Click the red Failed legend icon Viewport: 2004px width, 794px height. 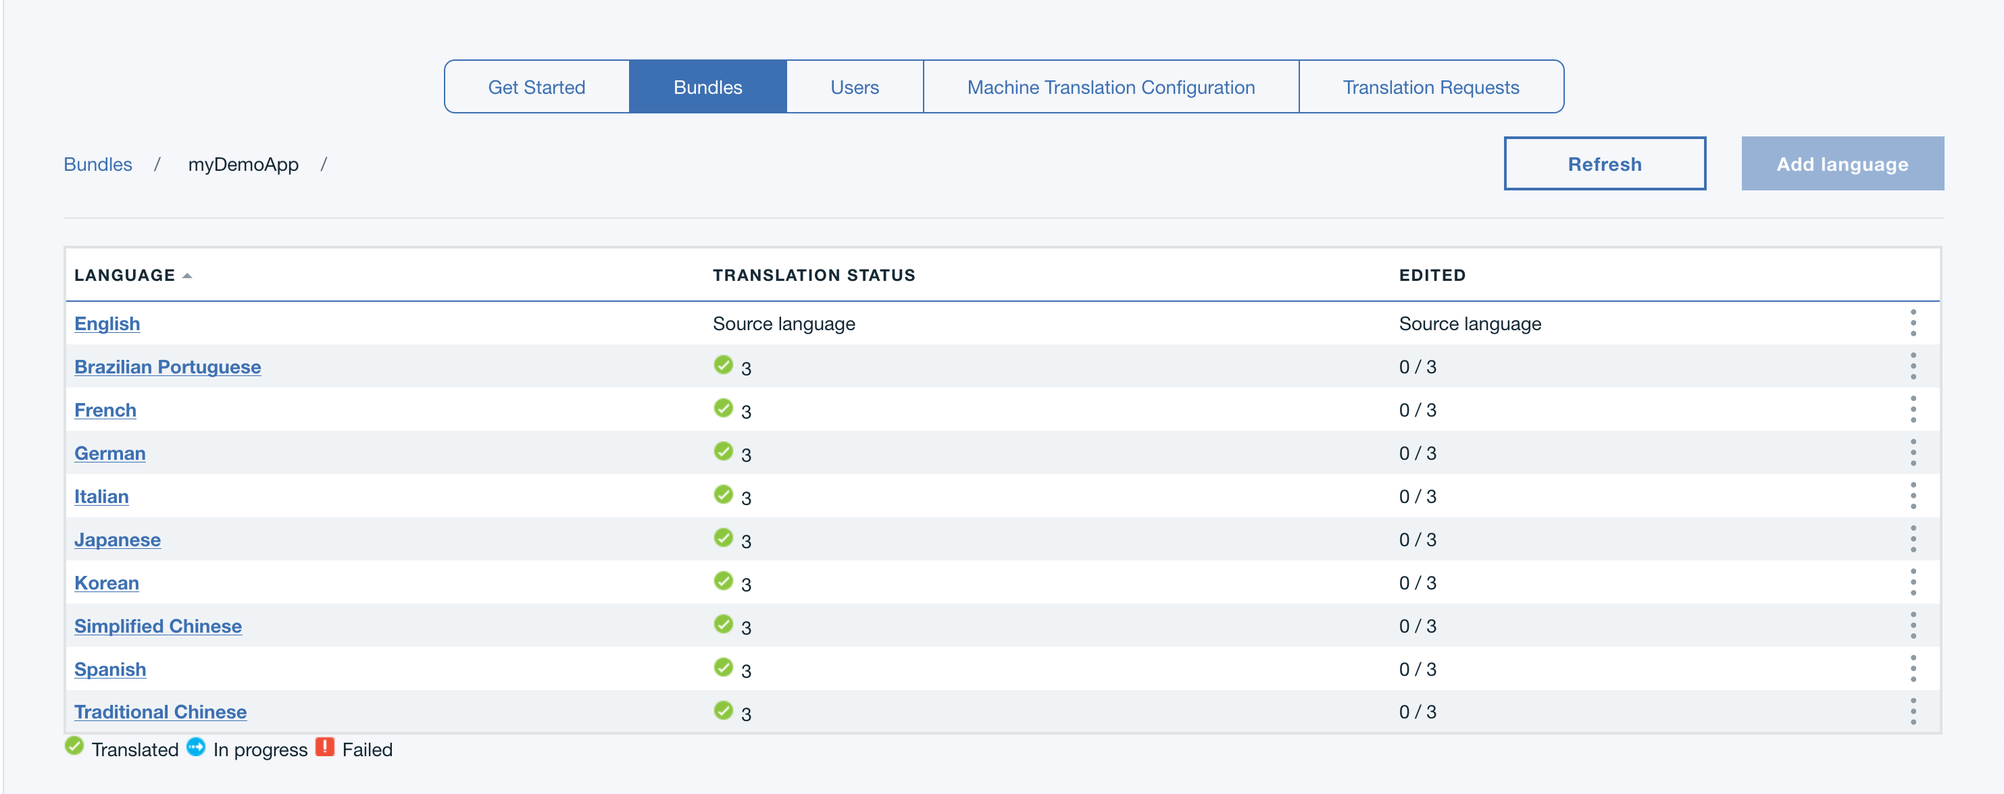325,747
